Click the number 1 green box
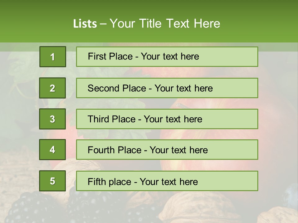298x223 pixels. click(x=53, y=57)
